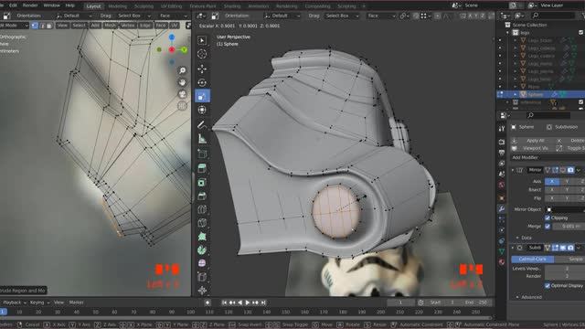Viewport: 585px width, 329px height.
Task: Open the Mesh menu in left viewport
Action: [x=110, y=26]
